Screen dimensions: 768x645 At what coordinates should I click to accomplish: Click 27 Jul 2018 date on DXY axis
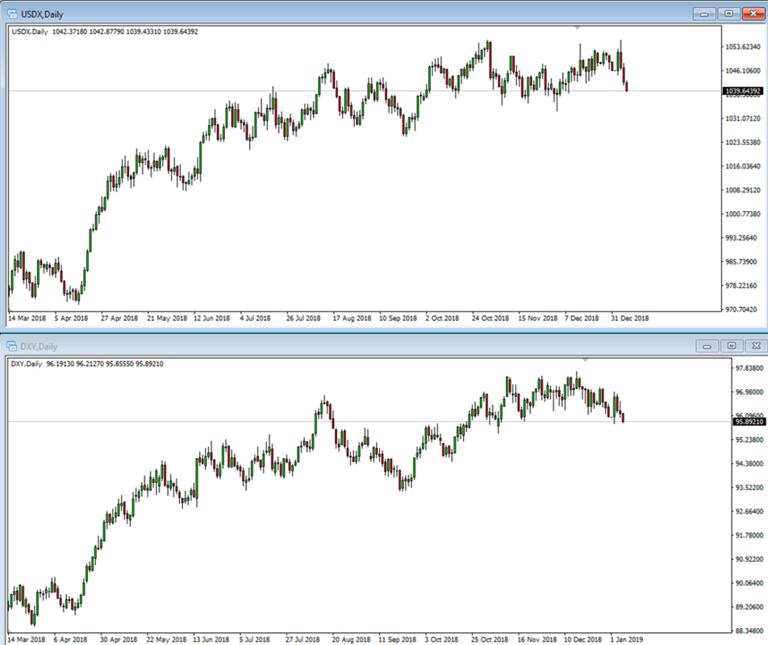coord(303,639)
